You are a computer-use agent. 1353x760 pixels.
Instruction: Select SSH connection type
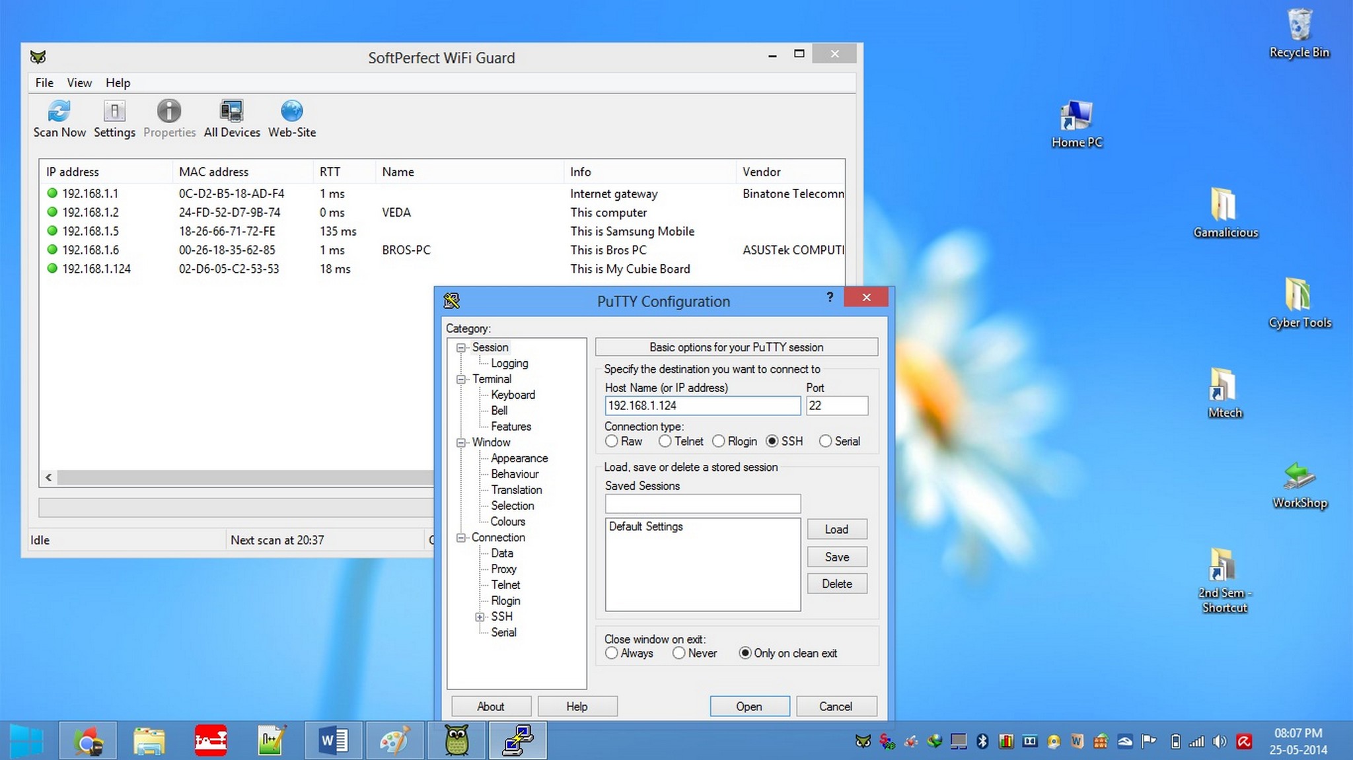[x=772, y=441]
